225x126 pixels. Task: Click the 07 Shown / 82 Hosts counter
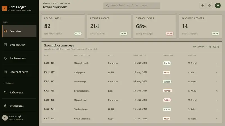point(206,47)
